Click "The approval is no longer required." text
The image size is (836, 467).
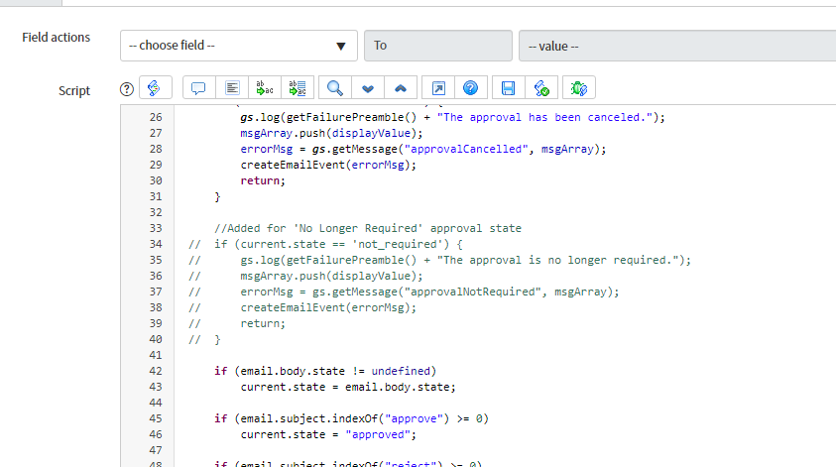[557, 260]
